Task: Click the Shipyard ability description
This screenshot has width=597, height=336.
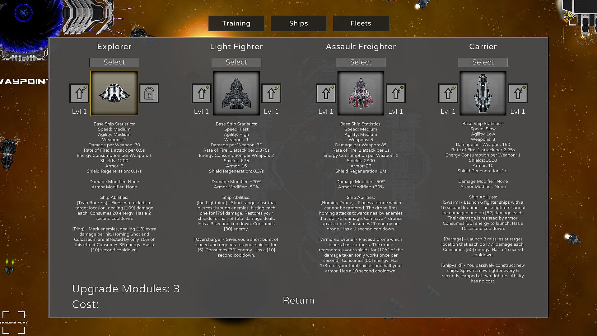Action: tap(483, 273)
